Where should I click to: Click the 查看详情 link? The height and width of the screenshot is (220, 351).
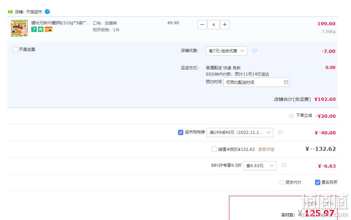click(266, 149)
